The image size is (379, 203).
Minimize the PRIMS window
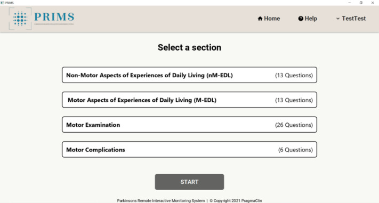coord(350,3)
